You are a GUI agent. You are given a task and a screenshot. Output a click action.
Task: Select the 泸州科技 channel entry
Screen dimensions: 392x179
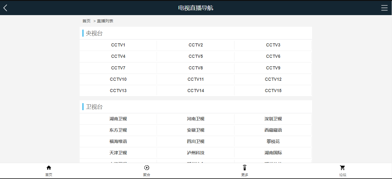point(195,153)
